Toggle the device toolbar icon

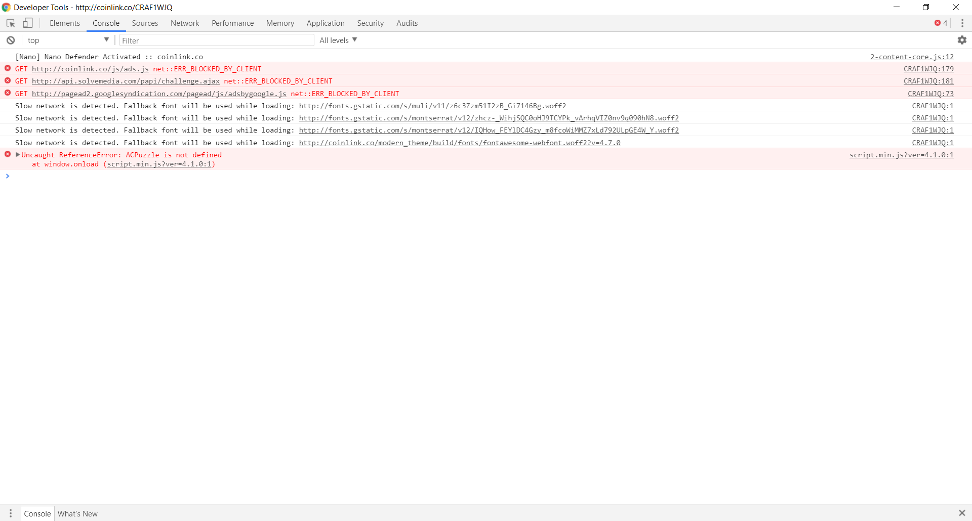pyautogui.click(x=28, y=23)
